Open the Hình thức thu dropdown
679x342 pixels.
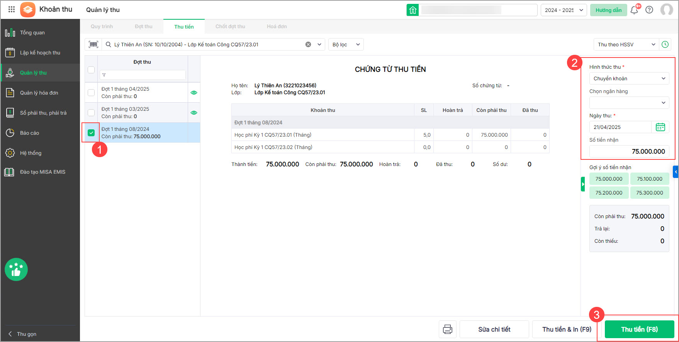(x=629, y=78)
